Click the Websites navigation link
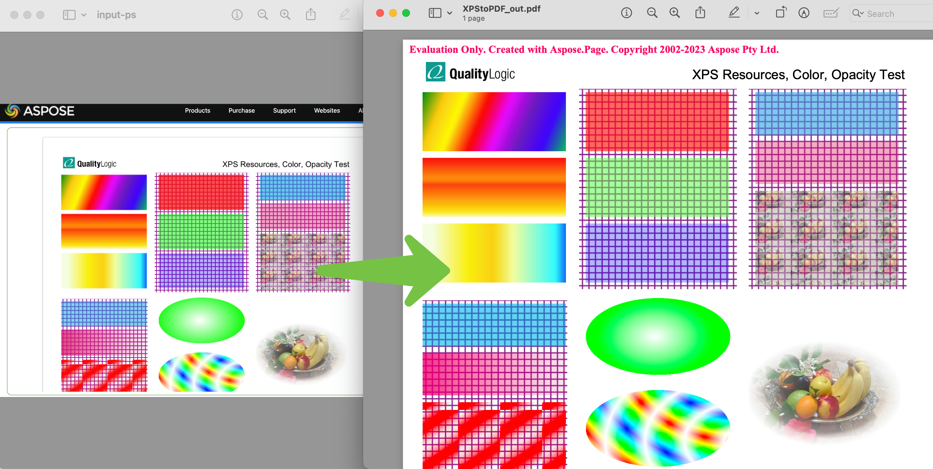Image resolution: width=933 pixels, height=469 pixels. pos(327,111)
